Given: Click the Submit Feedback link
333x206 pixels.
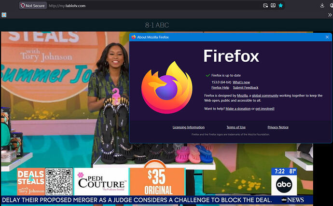Looking at the screenshot, I should tap(246, 87).
